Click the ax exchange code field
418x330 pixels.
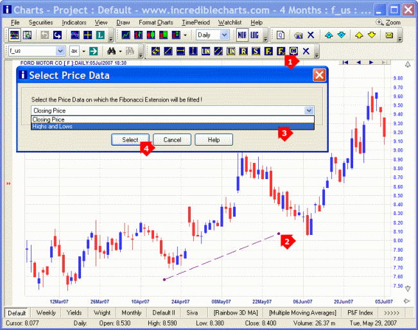74,51
